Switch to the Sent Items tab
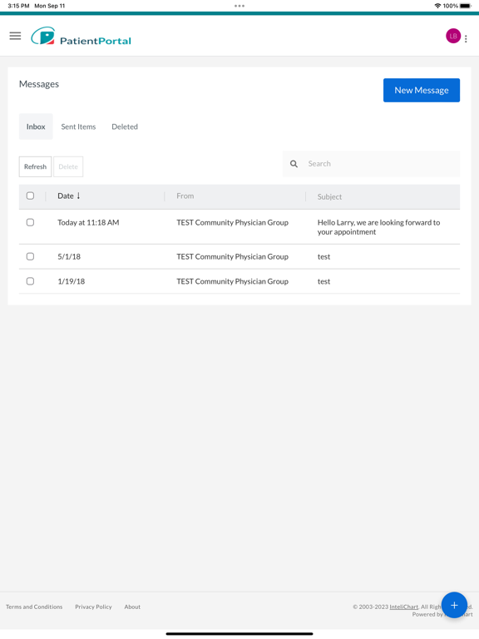Screen dimensions: 479x639 point(78,126)
